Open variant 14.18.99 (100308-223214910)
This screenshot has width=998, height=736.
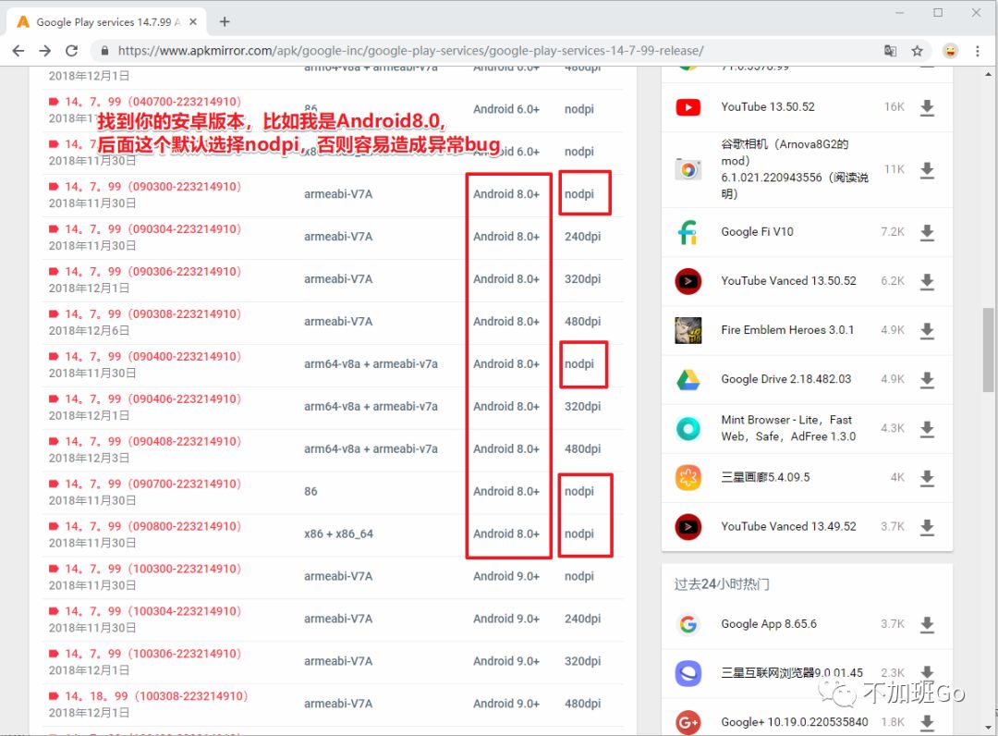pyautogui.click(x=156, y=696)
